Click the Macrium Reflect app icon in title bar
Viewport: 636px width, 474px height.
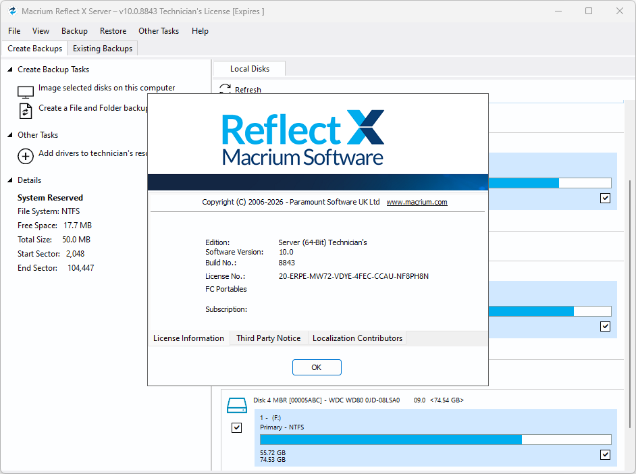coord(13,11)
